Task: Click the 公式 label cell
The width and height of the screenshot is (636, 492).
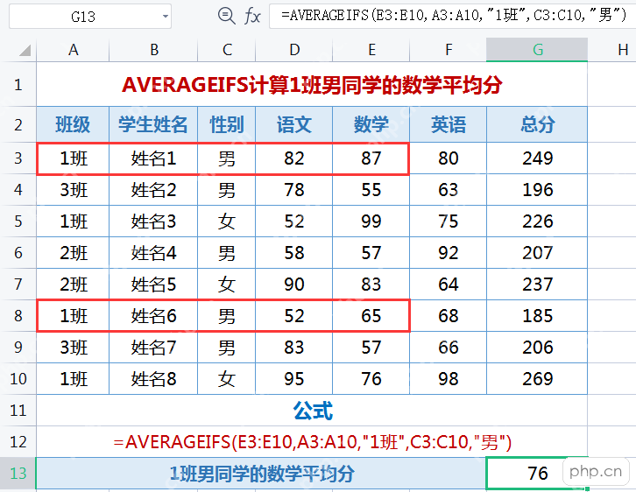Action: click(x=312, y=410)
